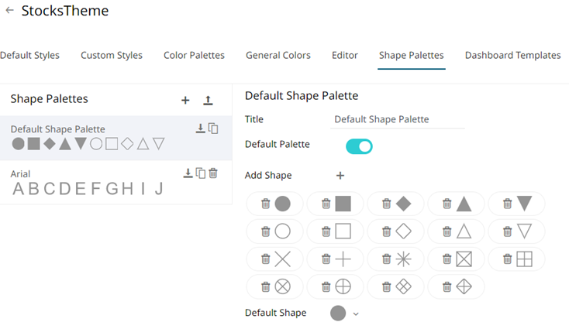Screen dimensions: 569x329
Task: Toggle the Default Palette switch
Action: pyautogui.click(x=359, y=146)
